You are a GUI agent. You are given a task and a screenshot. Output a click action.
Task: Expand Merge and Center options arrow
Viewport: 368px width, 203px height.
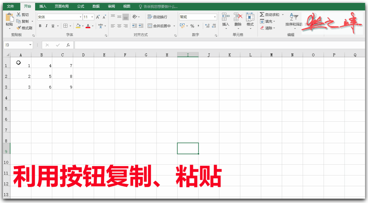pyautogui.click(x=174, y=26)
